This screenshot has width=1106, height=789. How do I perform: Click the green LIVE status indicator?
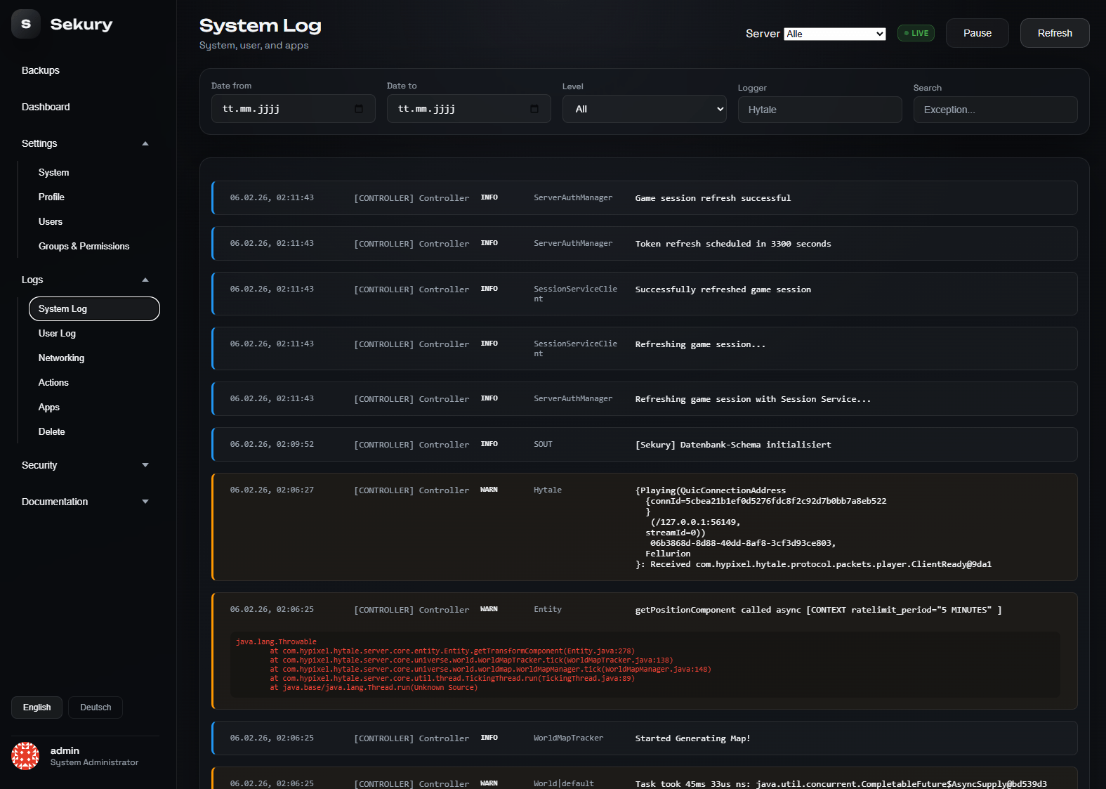pos(916,33)
